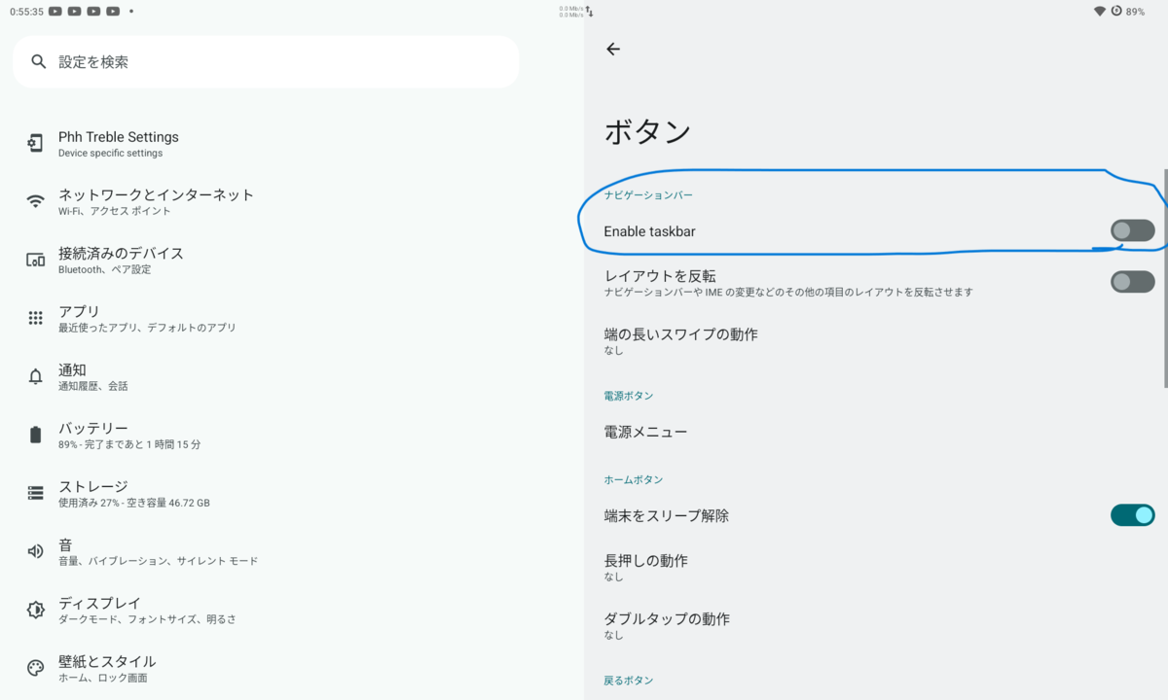This screenshot has height=700, width=1168.
Task: Select the connected devices icon
Action: (x=36, y=261)
